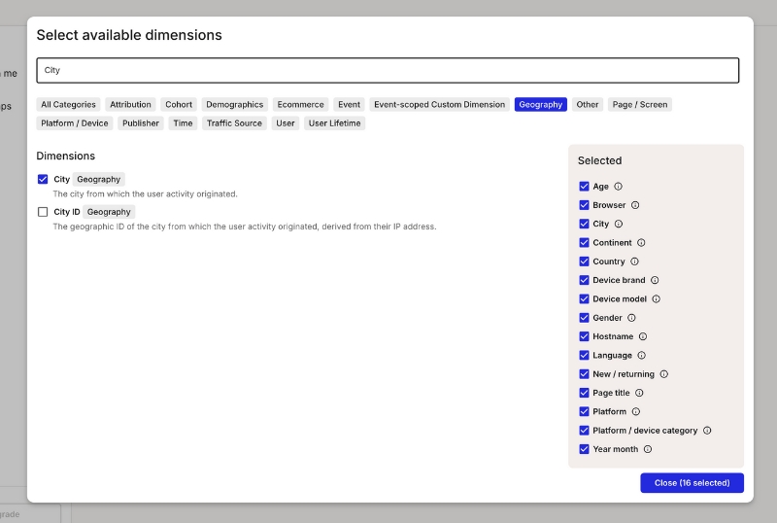The width and height of the screenshot is (777, 523).
Task: Uncheck City in the Dimensions list
Action: tap(43, 179)
